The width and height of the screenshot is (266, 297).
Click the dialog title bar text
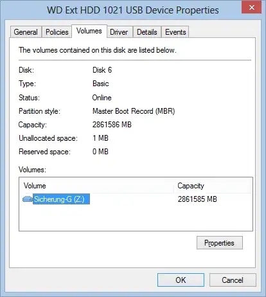tap(133, 10)
